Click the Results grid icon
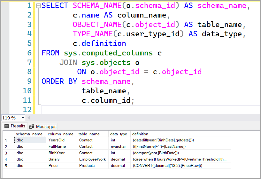This screenshot has height=179, width=261. 7,126
